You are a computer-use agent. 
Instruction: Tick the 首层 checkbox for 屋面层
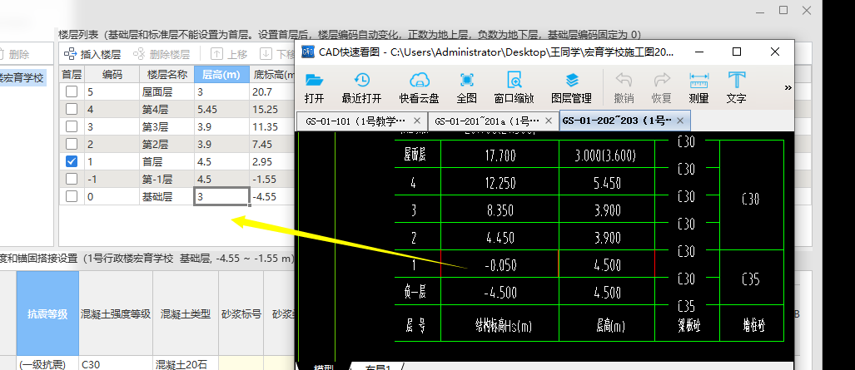coord(72,91)
